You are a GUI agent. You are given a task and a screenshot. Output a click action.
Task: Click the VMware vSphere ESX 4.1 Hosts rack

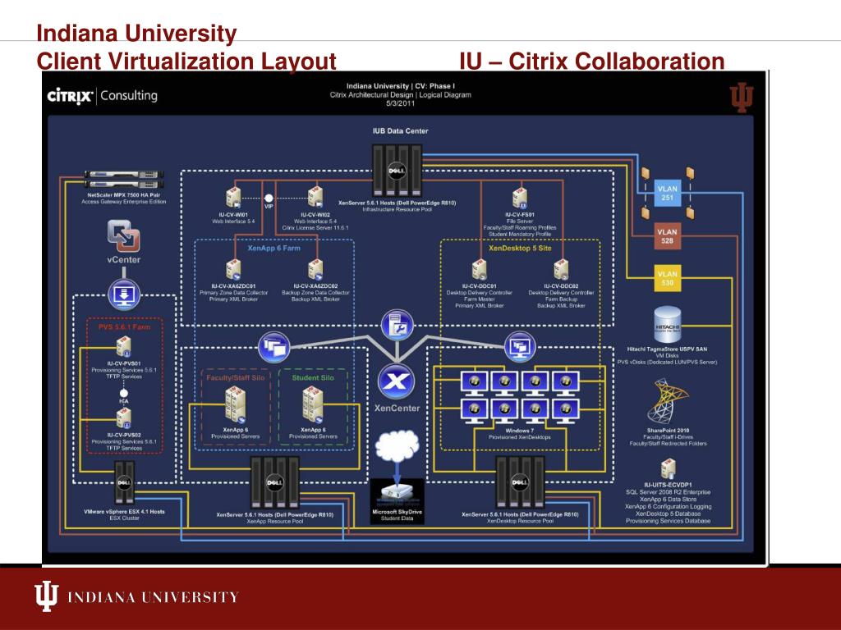coord(125,482)
